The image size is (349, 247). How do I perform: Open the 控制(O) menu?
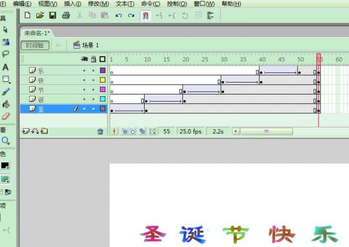[x=177, y=4]
